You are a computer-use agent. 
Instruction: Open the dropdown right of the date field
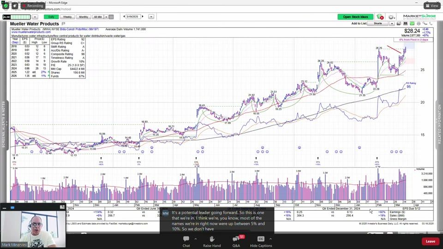151,17
